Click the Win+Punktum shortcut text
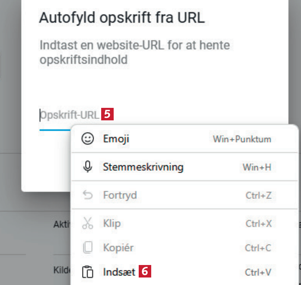Image resolution: width=301 pixels, height=285 pixels. click(x=242, y=139)
